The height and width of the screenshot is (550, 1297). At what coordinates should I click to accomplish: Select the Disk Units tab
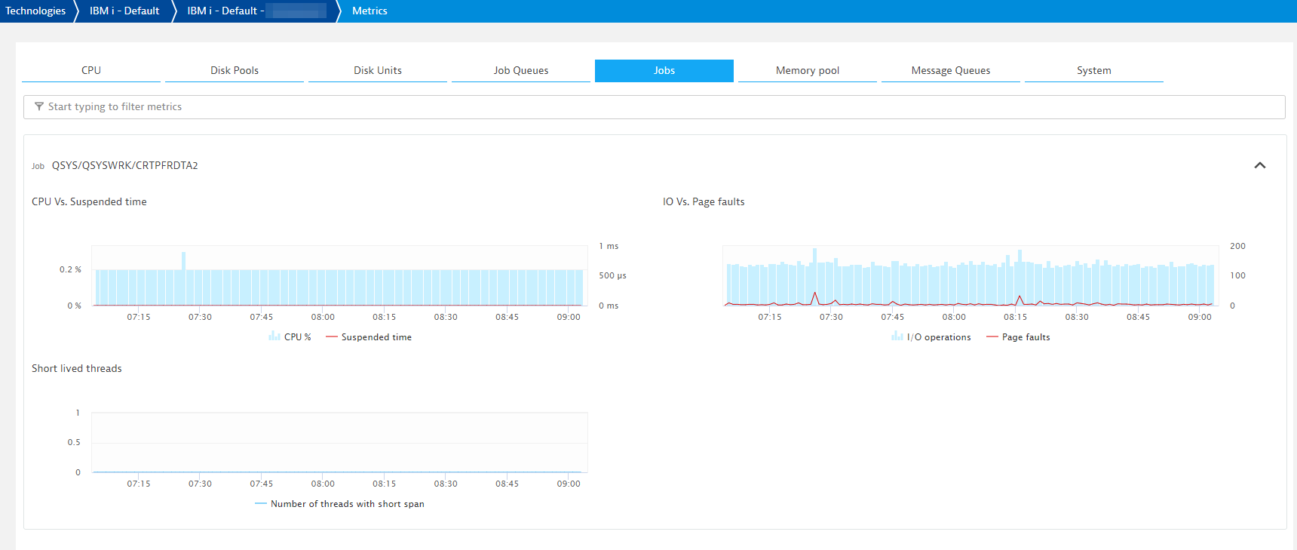point(378,70)
